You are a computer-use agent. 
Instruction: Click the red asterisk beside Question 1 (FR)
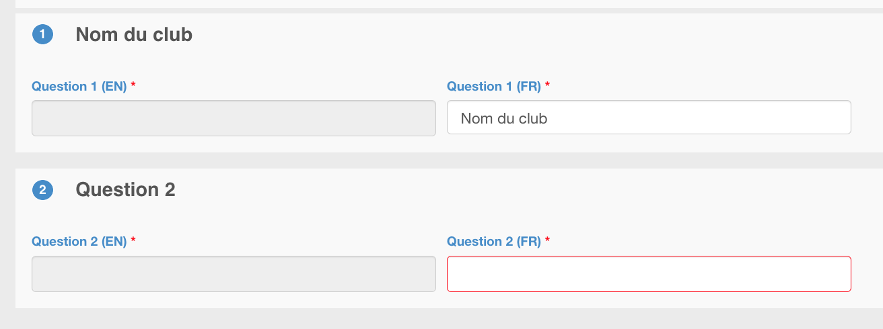click(548, 87)
